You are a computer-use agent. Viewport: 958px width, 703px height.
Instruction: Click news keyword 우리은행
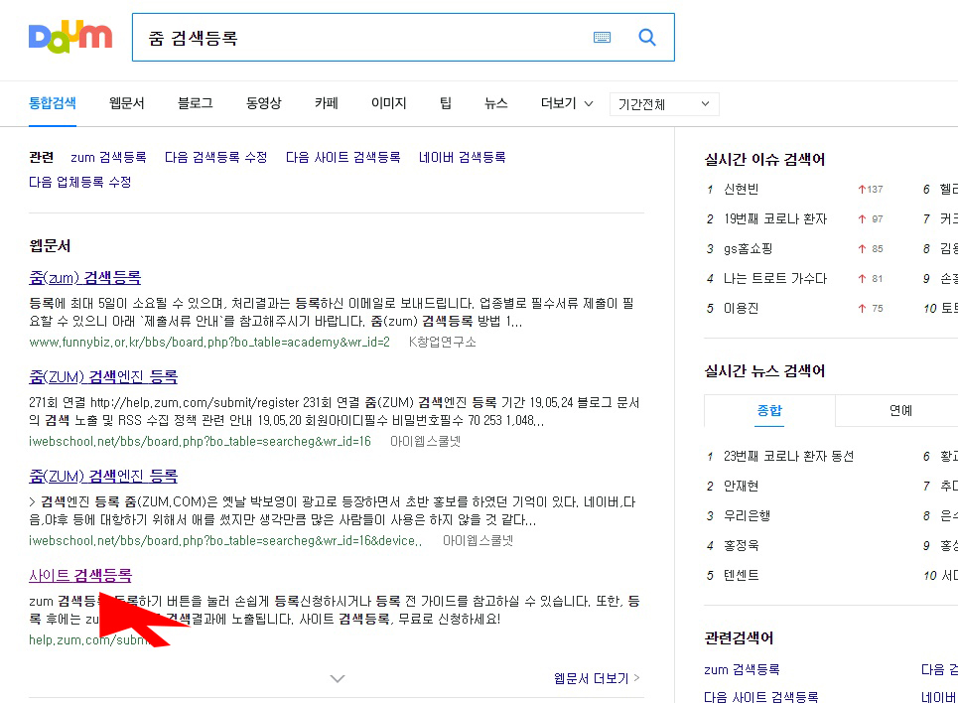point(748,516)
